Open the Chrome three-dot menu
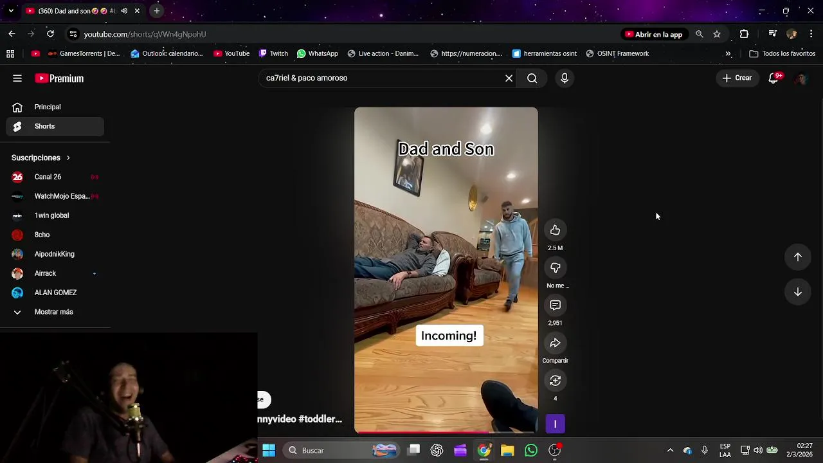Viewport: 823px width, 463px height. [811, 34]
